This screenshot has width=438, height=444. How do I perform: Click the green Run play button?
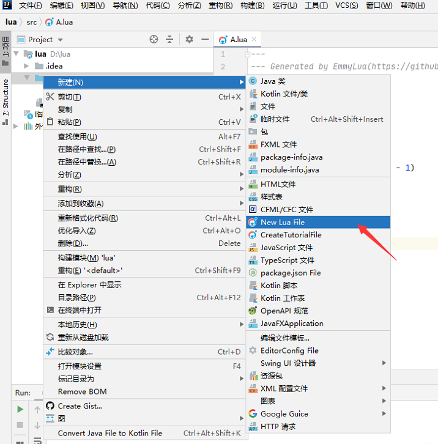(20, 409)
